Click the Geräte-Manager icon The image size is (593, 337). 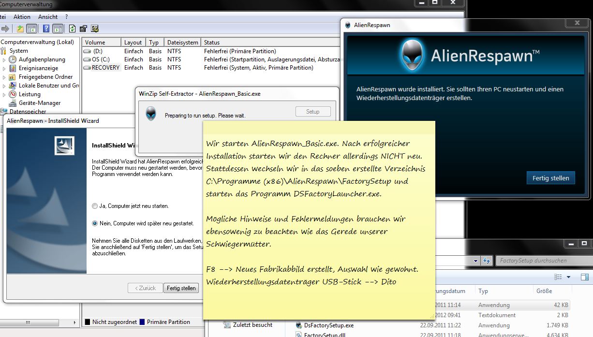(14, 103)
